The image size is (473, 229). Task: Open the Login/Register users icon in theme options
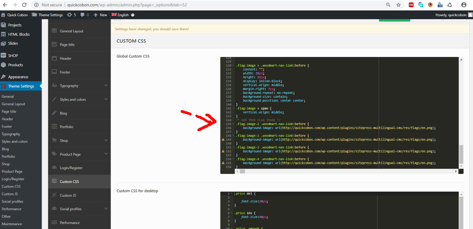[x=54, y=168]
